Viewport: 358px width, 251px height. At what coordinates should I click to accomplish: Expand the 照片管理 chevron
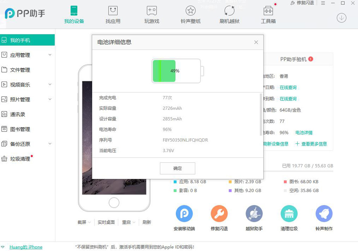[50, 99]
